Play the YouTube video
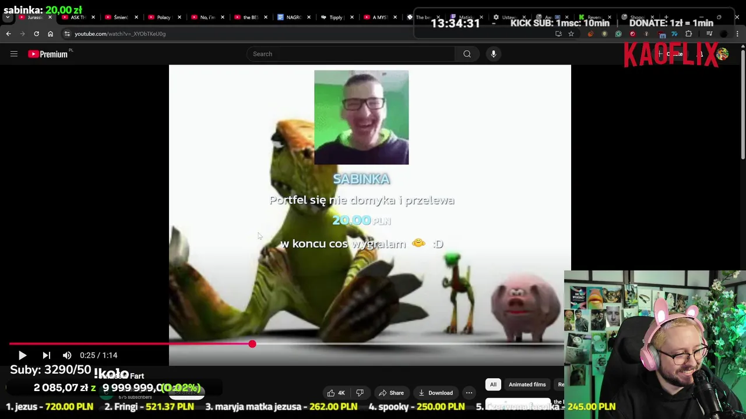 [x=22, y=355]
